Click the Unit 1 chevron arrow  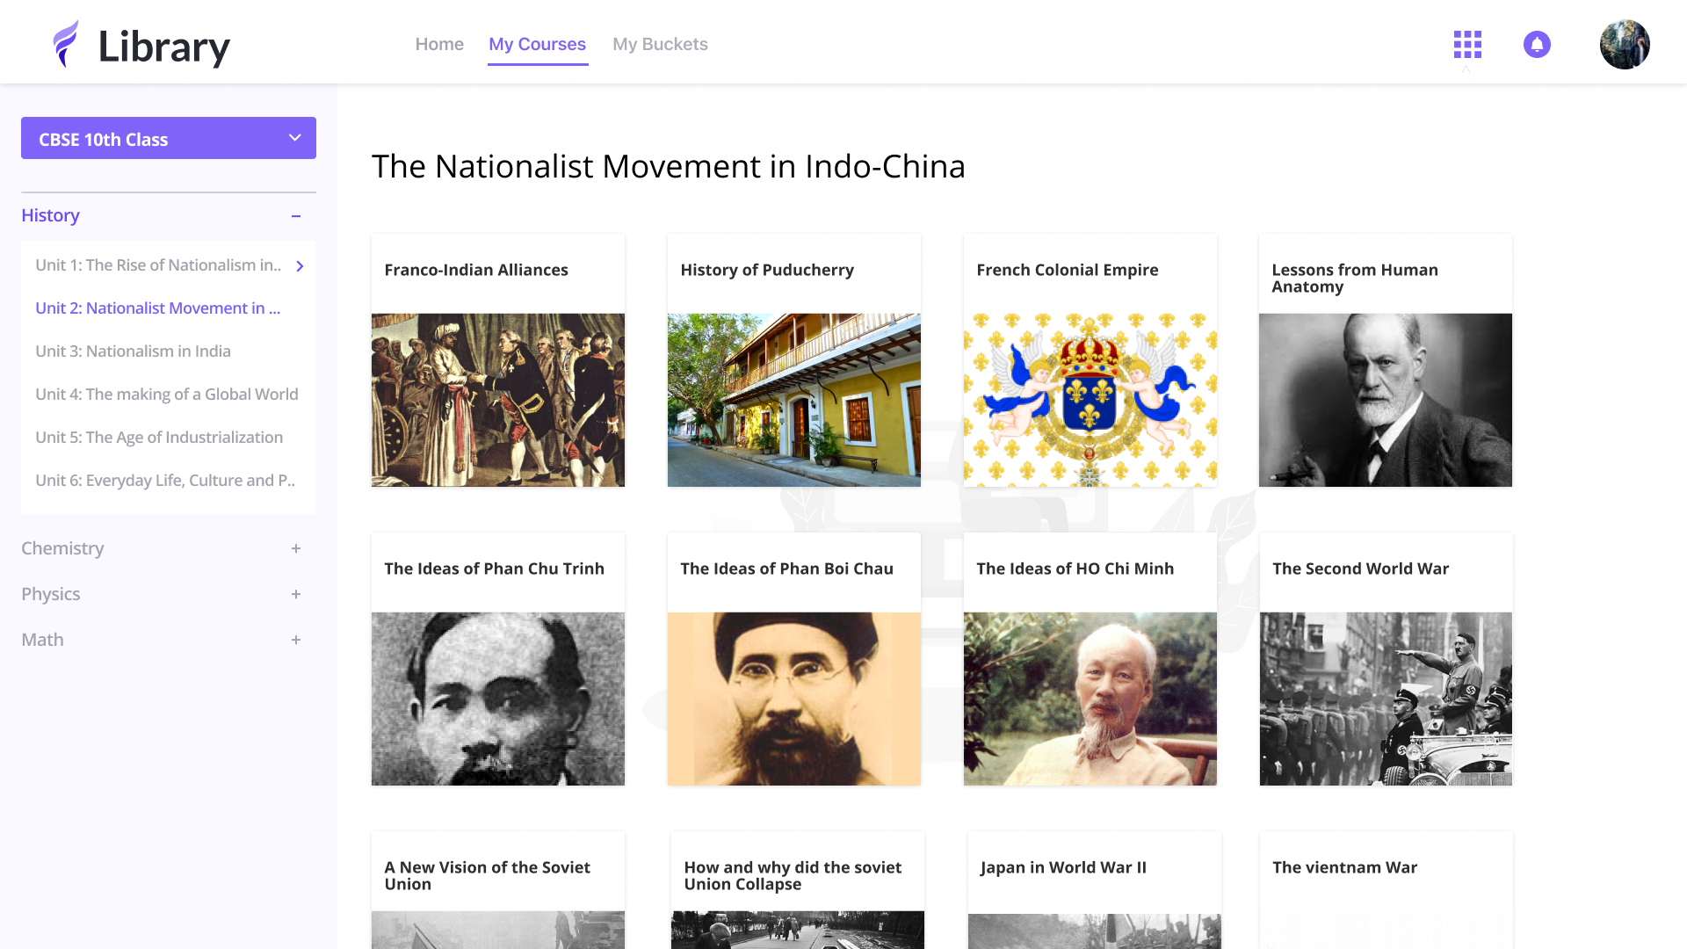(x=300, y=266)
